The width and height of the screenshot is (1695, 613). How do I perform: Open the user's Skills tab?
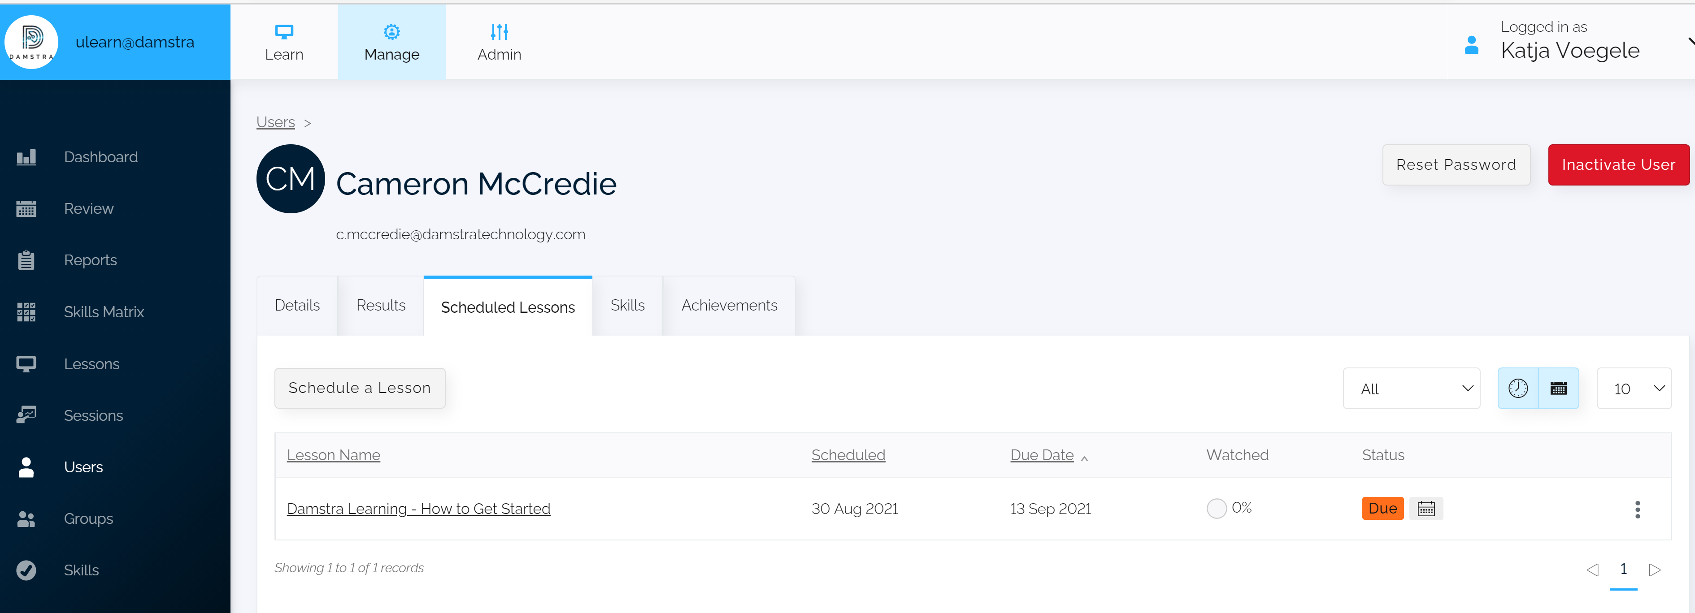(628, 306)
